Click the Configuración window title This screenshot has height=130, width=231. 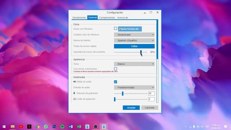pos(115,13)
